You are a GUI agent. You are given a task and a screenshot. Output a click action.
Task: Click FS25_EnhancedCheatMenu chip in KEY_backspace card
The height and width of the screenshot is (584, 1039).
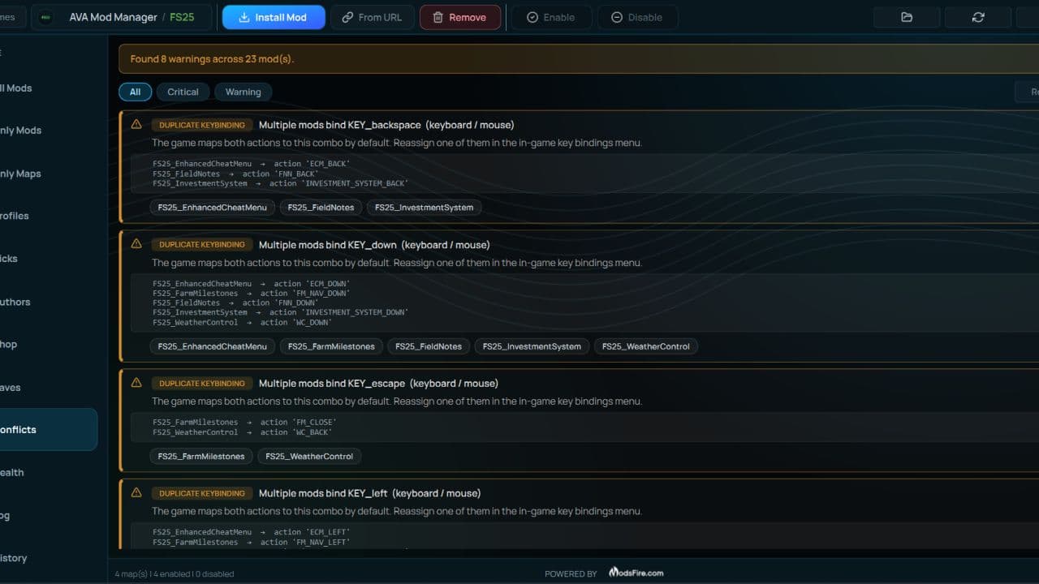coord(212,207)
